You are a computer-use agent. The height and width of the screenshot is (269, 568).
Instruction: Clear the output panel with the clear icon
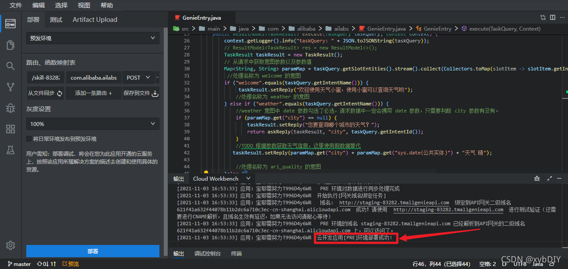point(537,178)
